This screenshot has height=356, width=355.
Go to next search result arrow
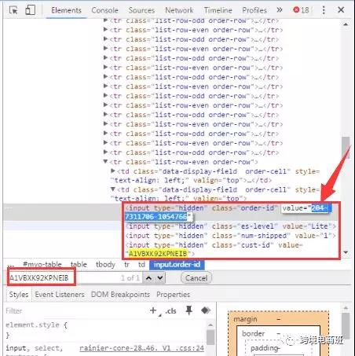coord(160,277)
